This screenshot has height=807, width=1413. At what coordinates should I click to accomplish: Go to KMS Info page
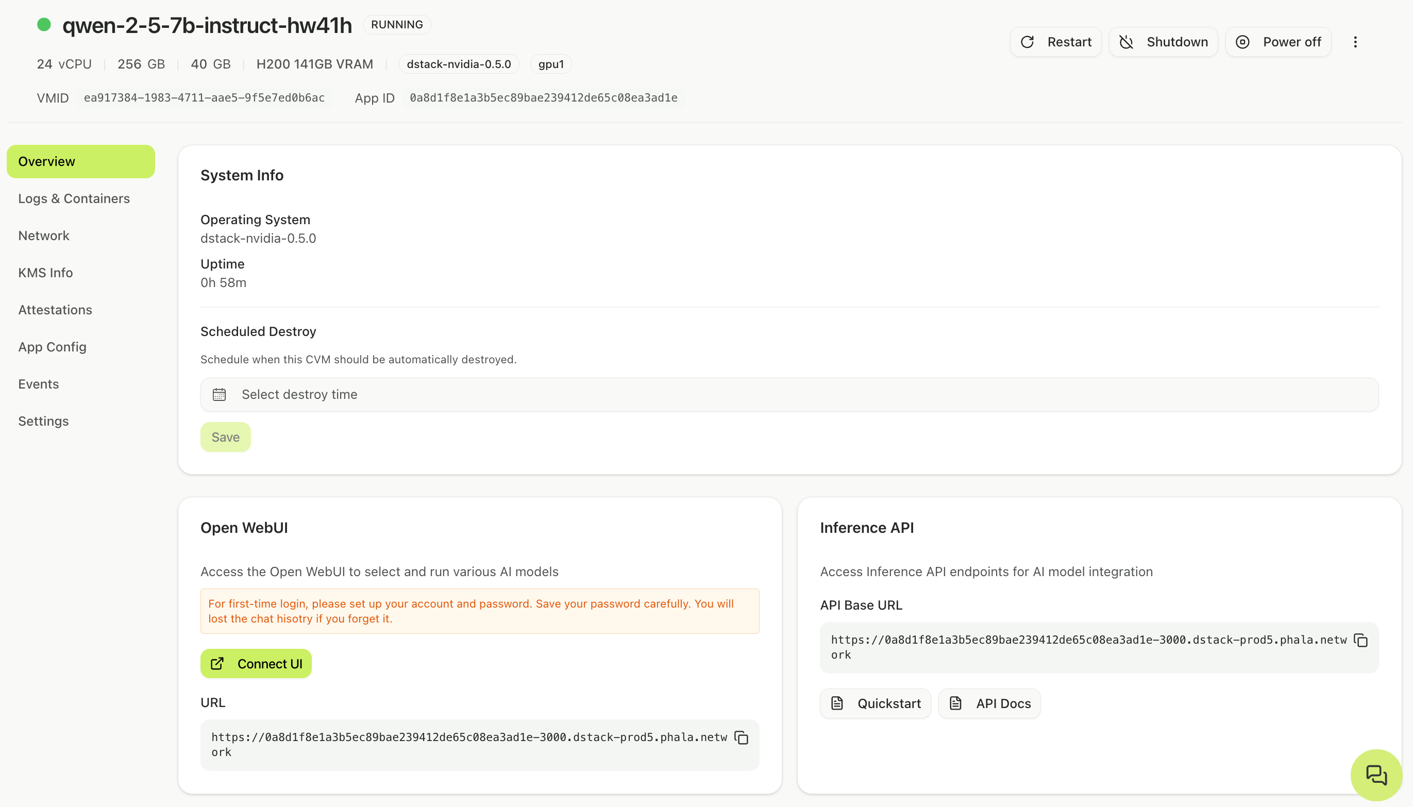45,273
